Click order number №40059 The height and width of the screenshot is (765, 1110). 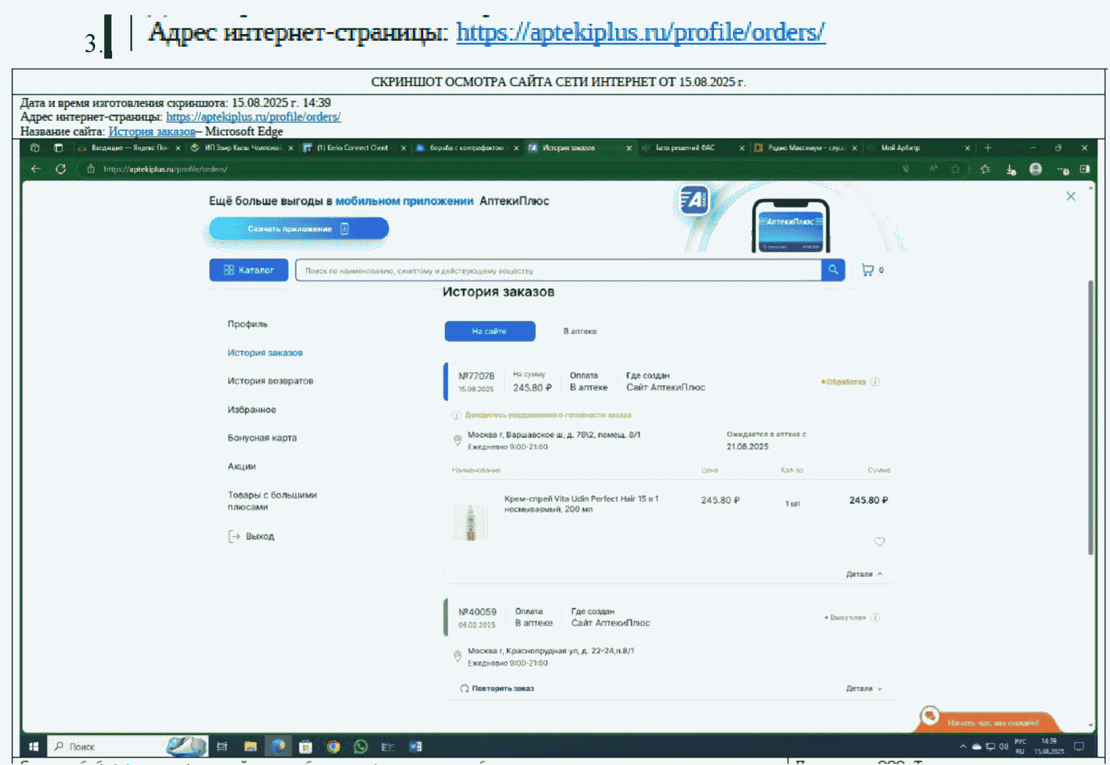[477, 611]
